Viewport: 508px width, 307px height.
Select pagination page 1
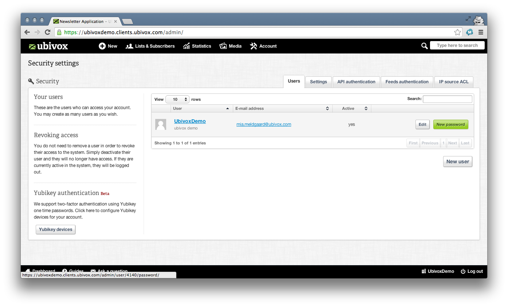443,143
